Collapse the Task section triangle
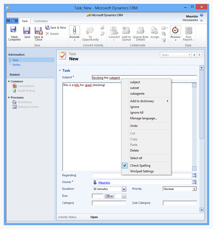Screen dimensions: 213x229 click(60, 70)
